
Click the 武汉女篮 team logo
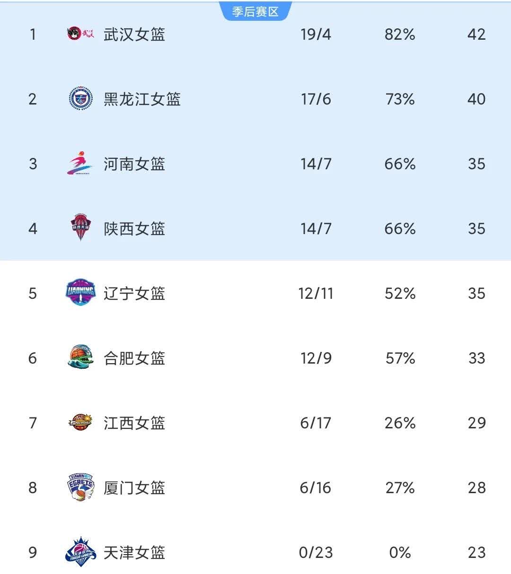80,34
